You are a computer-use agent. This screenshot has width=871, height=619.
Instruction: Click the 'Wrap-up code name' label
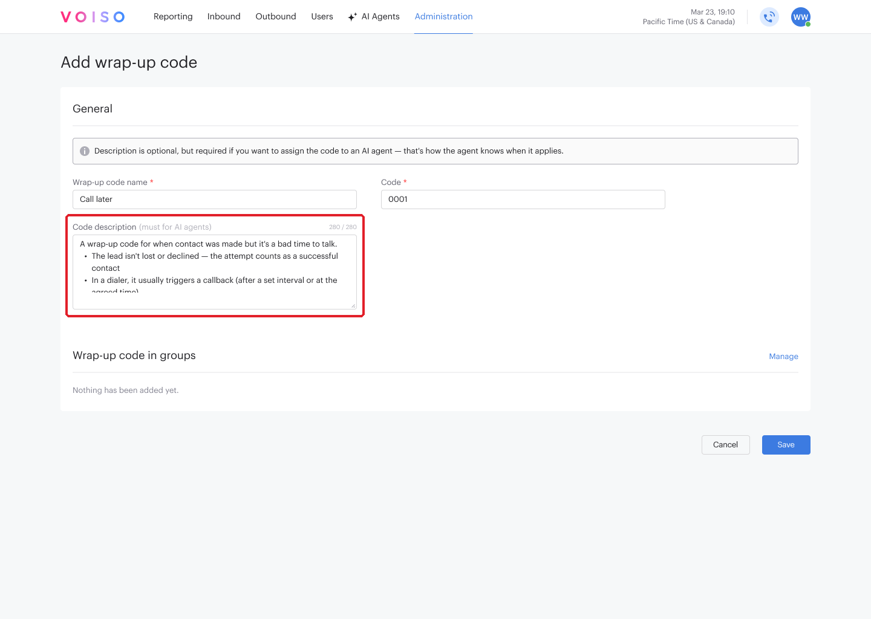110,183
